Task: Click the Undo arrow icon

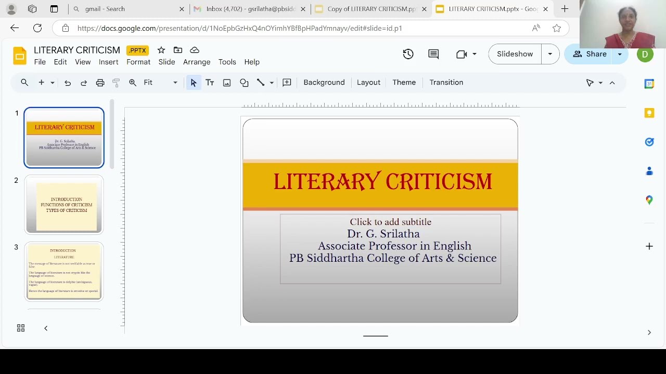Action: tap(68, 83)
